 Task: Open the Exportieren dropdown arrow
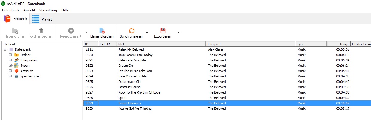pyautogui.click(x=178, y=33)
